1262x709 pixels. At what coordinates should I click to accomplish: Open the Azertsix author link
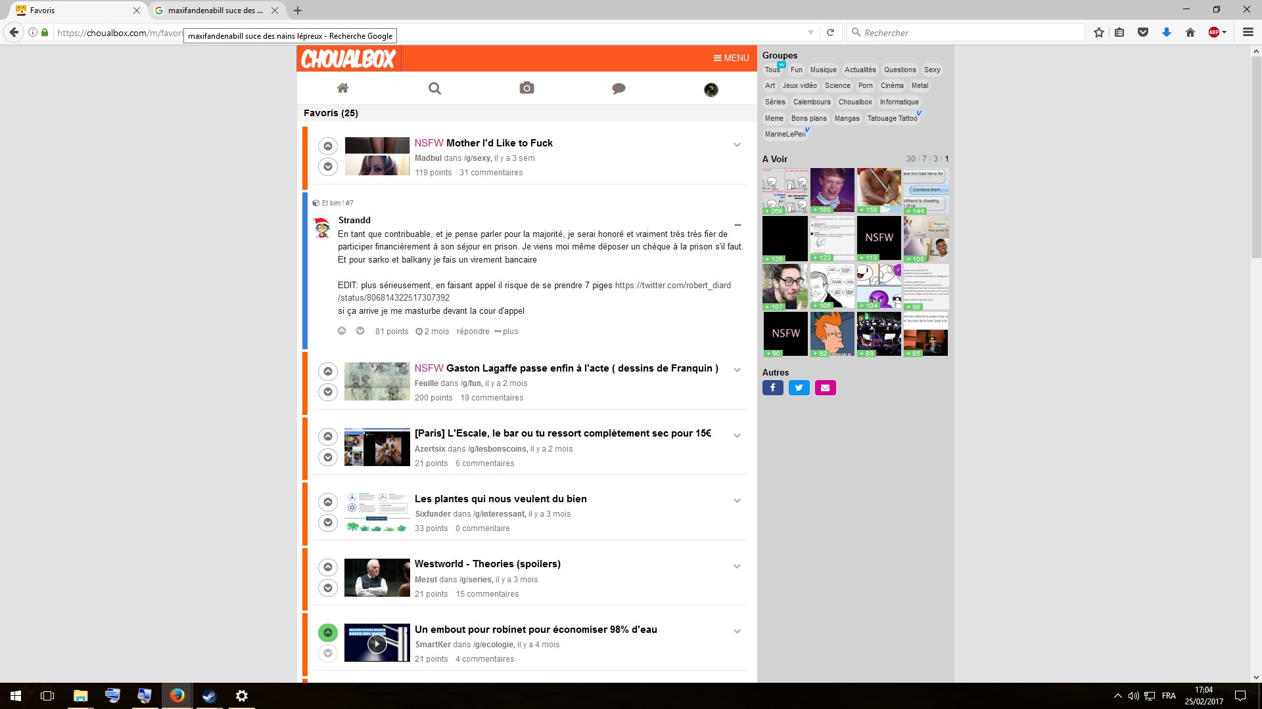point(430,449)
